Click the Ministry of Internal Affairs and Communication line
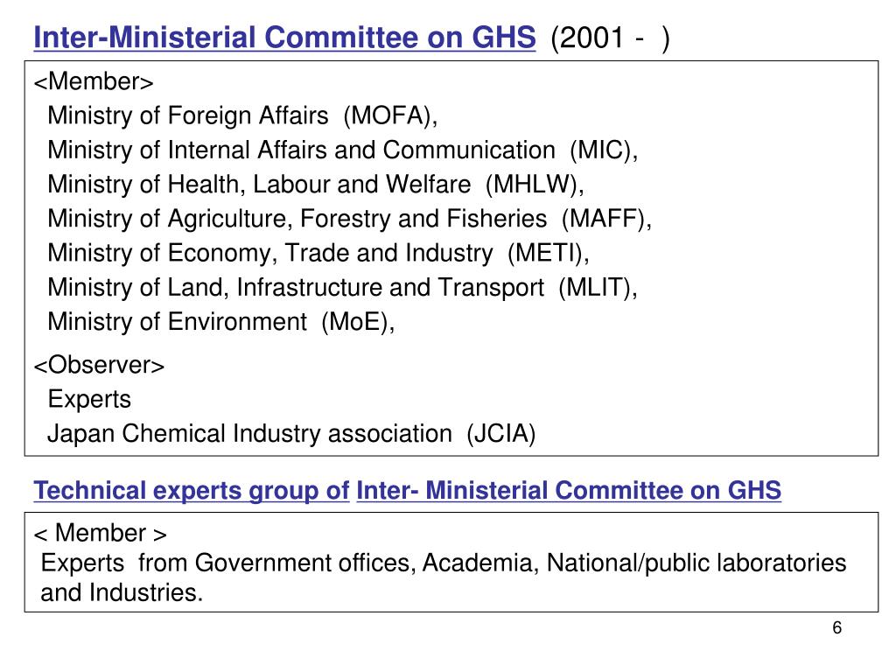 342,150
